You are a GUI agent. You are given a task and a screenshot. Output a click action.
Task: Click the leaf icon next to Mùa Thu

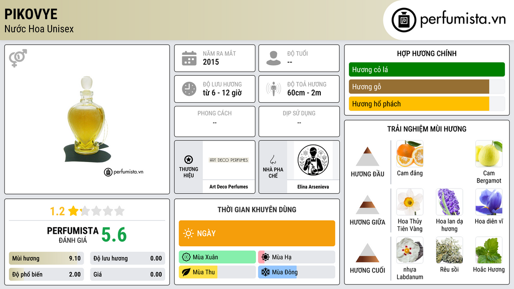coord(186,272)
